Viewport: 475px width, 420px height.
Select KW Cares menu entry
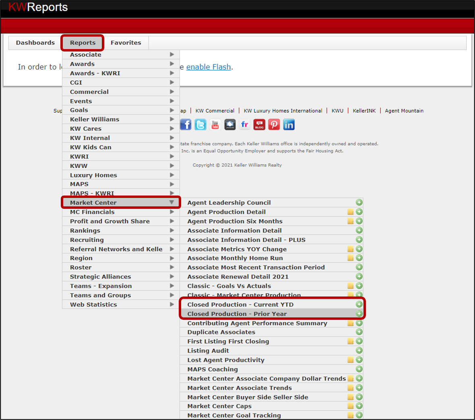pos(121,128)
